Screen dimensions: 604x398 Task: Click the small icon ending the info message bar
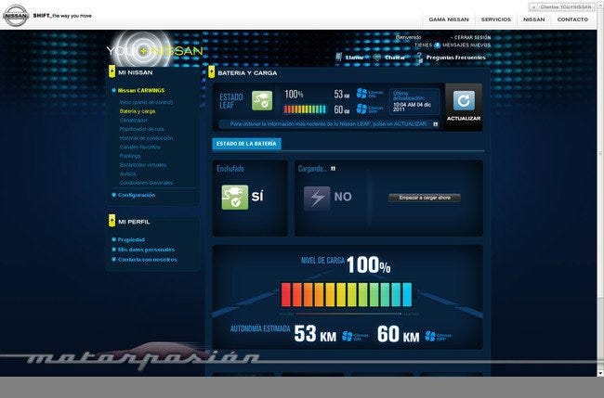(x=436, y=124)
